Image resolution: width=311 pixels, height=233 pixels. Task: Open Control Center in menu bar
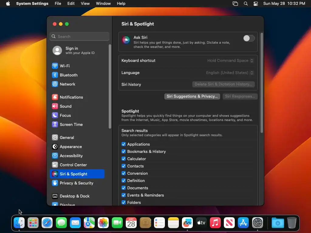click(256, 4)
